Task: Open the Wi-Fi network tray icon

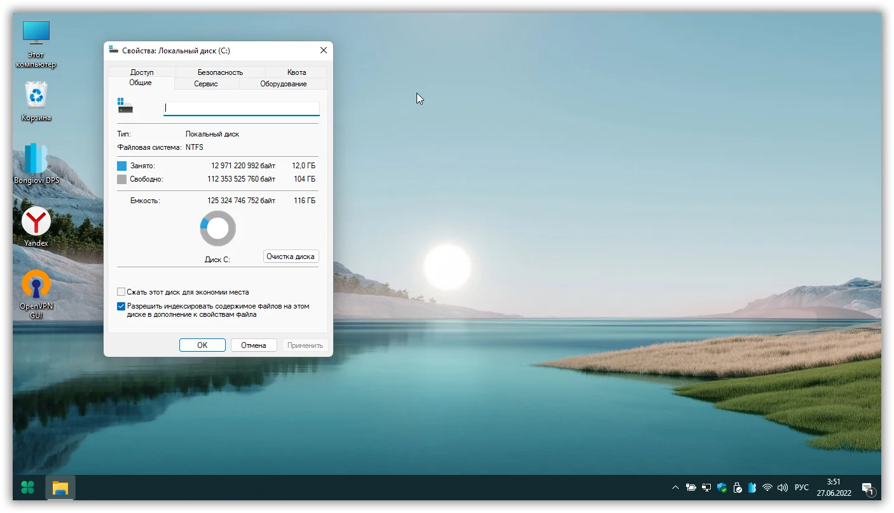Action: pos(767,488)
